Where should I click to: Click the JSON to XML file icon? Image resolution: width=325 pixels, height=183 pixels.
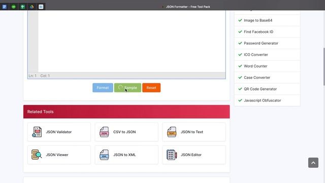[x=104, y=155]
